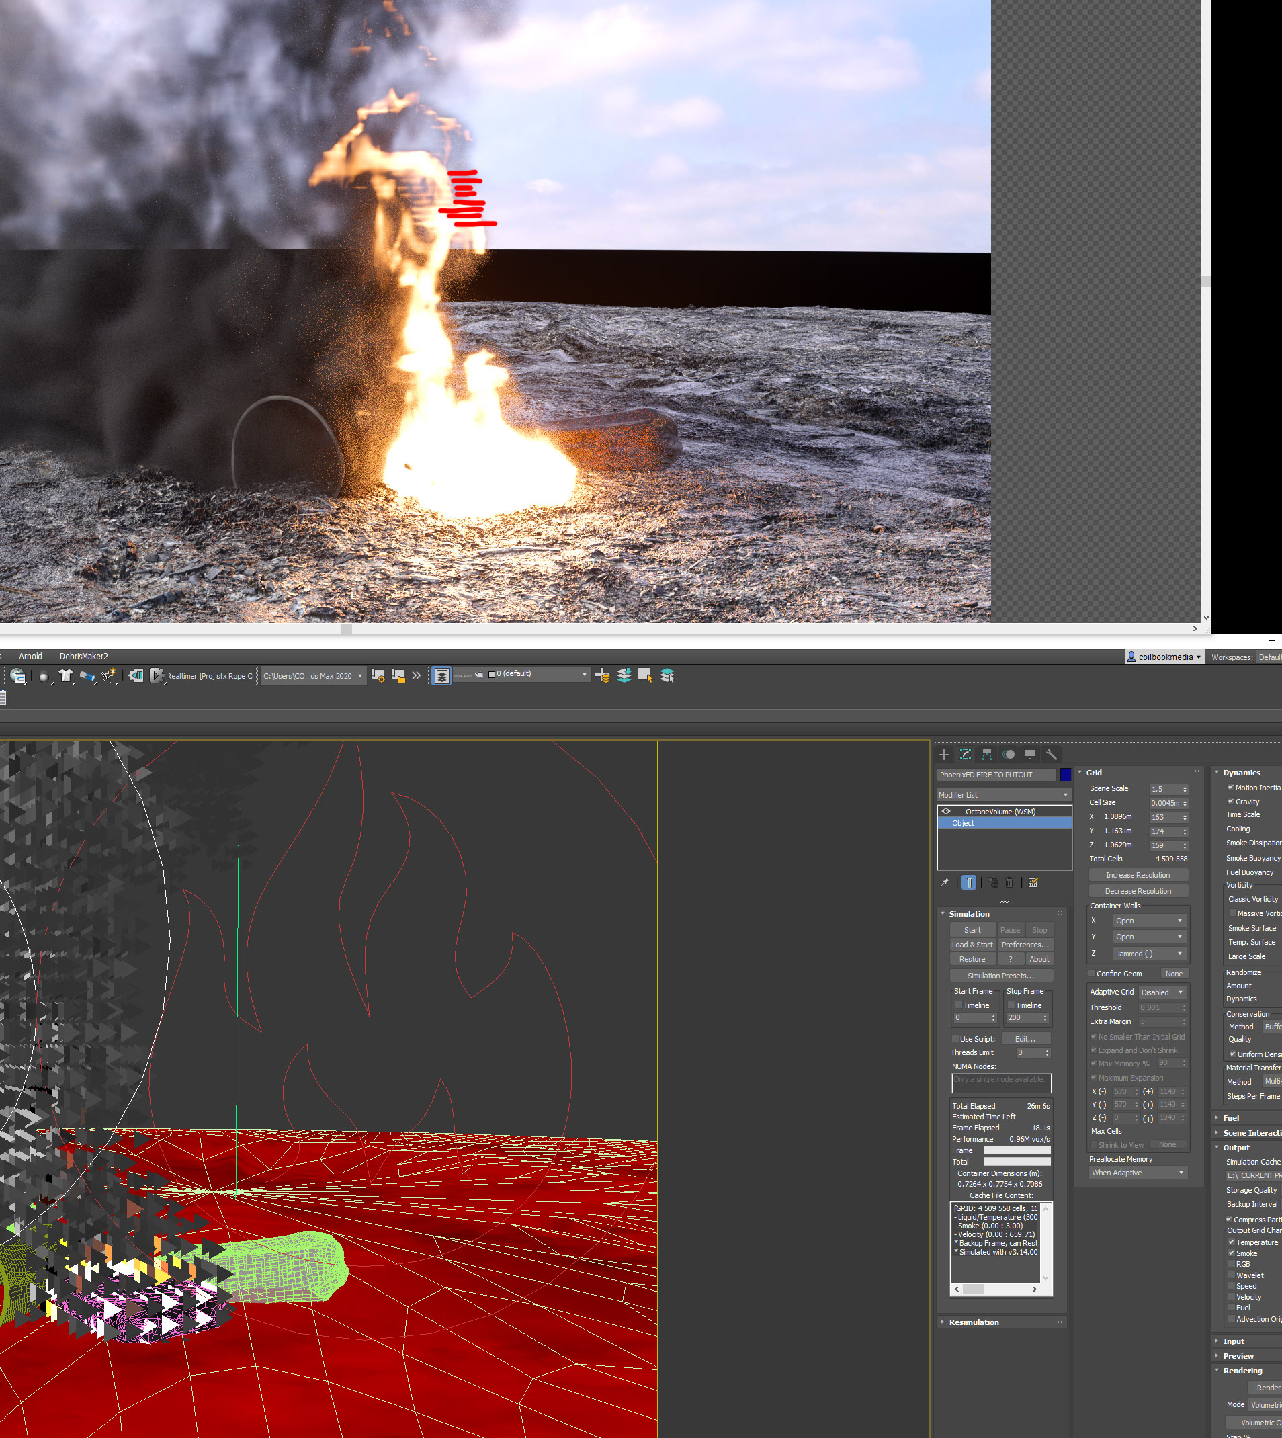Open the Arnold menu
1282x1438 pixels.
(x=30, y=656)
